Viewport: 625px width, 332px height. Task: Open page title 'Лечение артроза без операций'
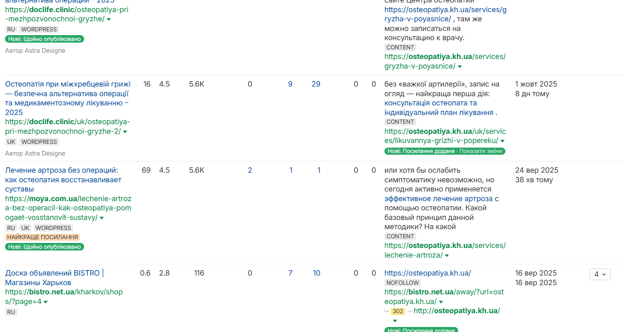(63, 180)
